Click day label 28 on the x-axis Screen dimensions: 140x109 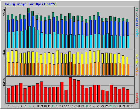(119, 106)
